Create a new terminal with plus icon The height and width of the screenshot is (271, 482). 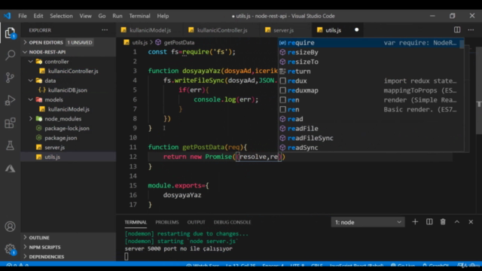[415, 222]
